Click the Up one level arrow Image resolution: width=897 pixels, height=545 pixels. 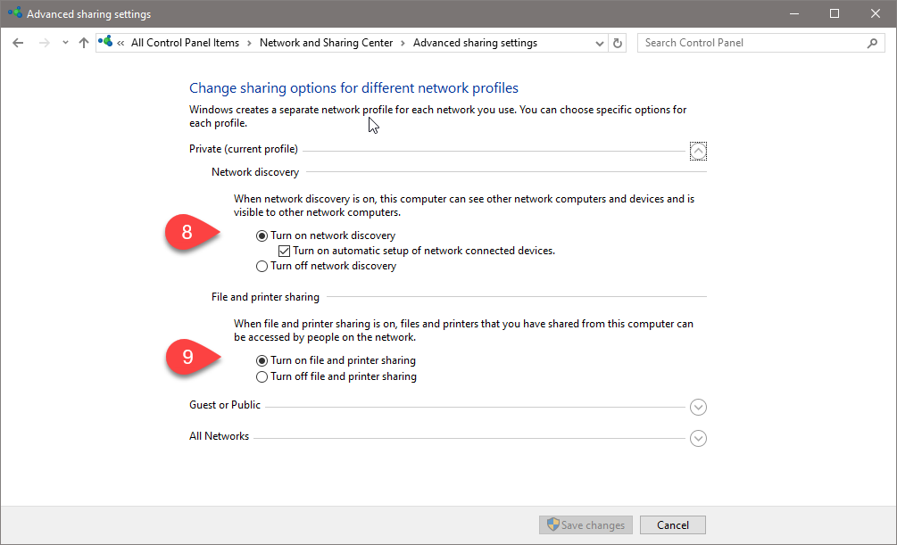coord(84,43)
